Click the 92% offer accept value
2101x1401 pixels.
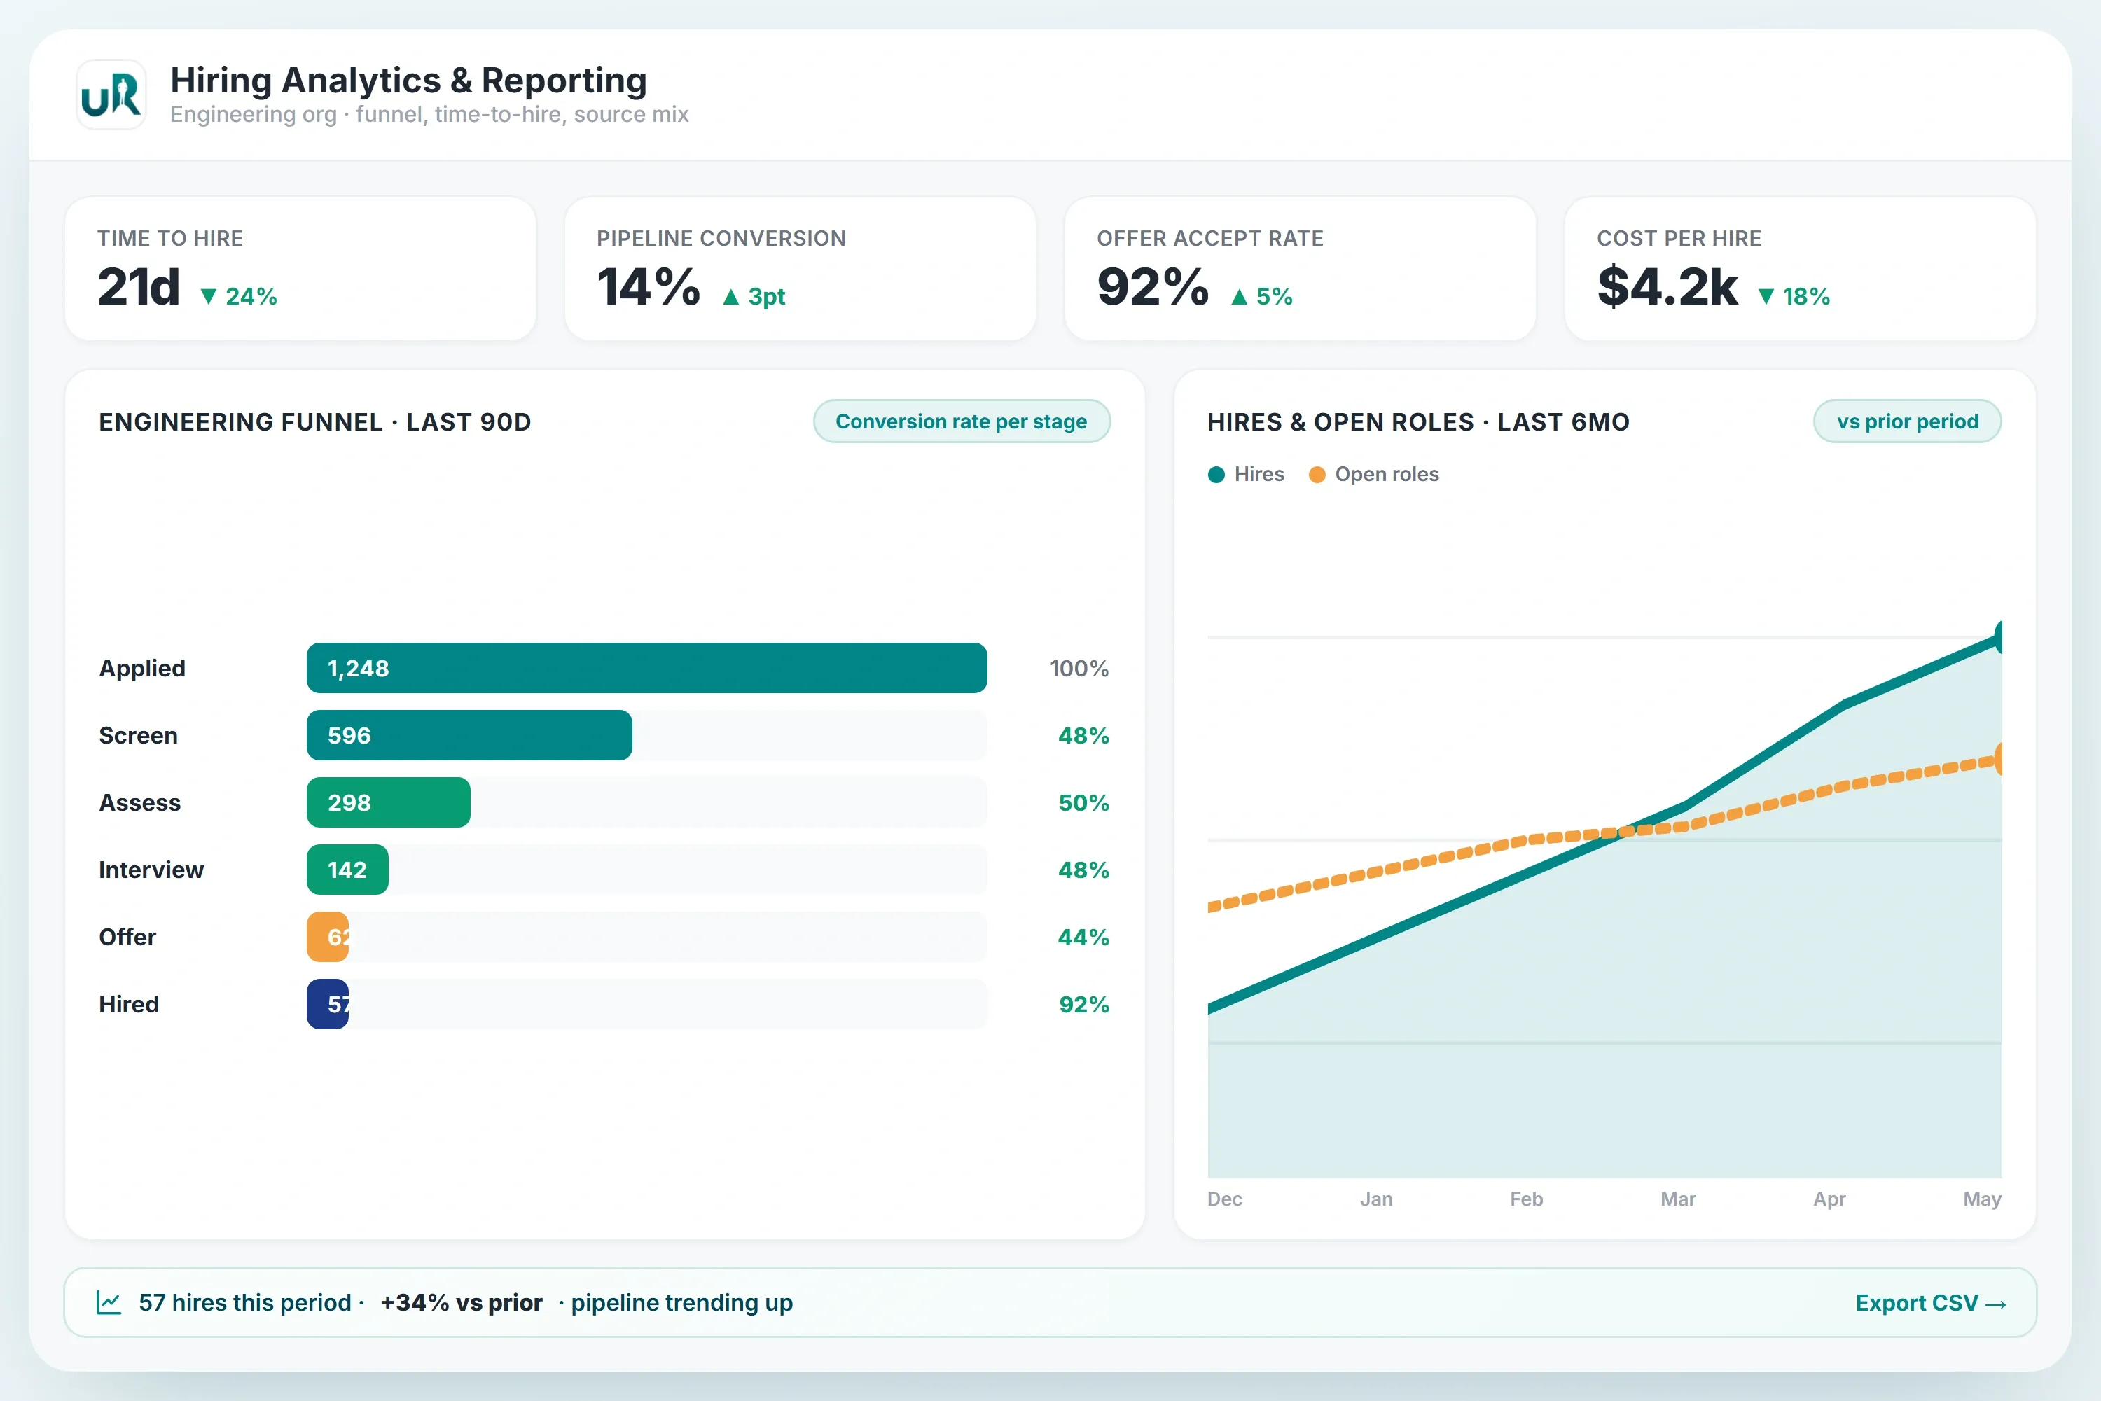[1153, 287]
